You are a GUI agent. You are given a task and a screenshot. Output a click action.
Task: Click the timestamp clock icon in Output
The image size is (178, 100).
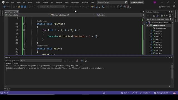click(x=86, y=61)
